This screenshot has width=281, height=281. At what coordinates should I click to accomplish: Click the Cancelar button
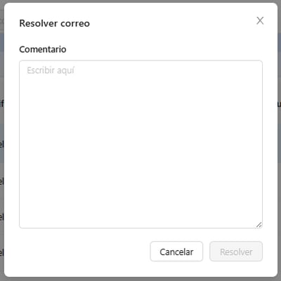[x=176, y=251]
